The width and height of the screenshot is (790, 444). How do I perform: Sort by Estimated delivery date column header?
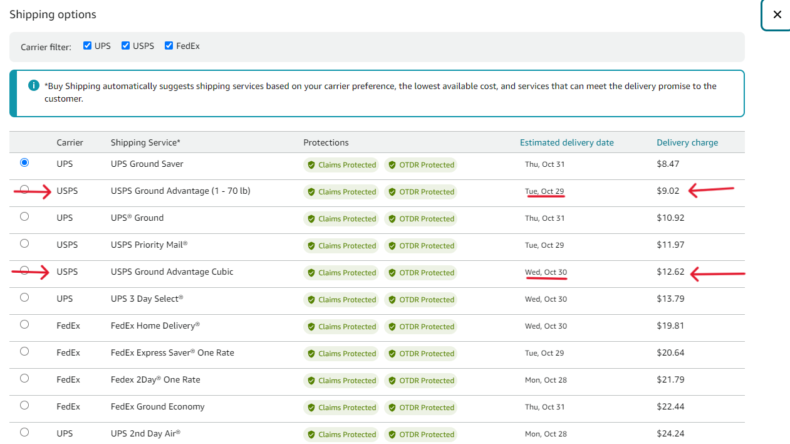click(x=567, y=142)
